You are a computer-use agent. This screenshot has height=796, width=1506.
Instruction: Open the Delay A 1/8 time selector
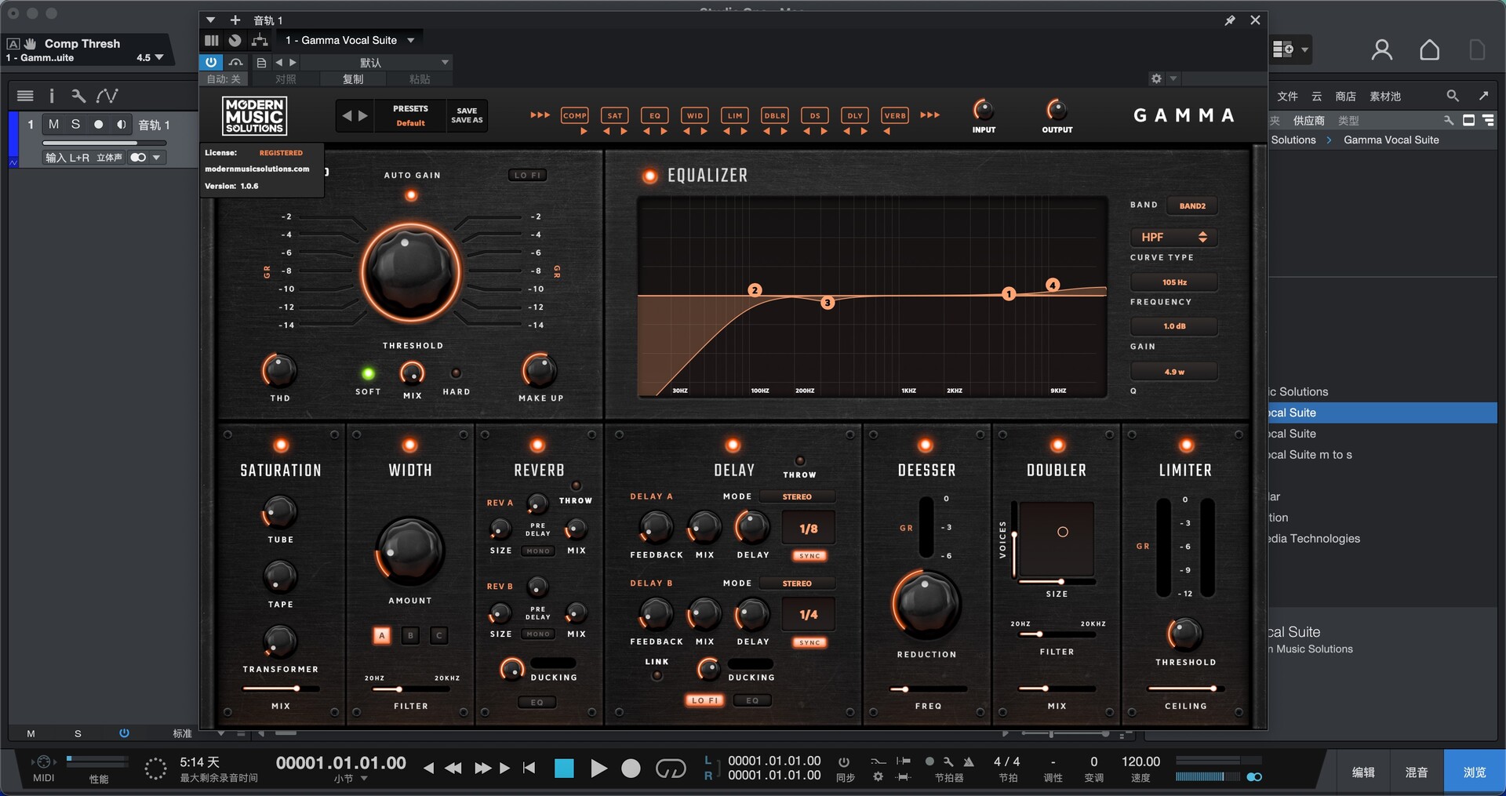tap(809, 529)
